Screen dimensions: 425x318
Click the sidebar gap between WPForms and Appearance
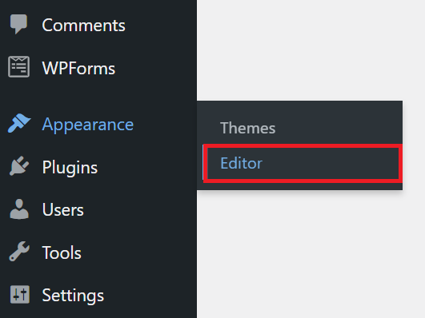(x=98, y=93)
